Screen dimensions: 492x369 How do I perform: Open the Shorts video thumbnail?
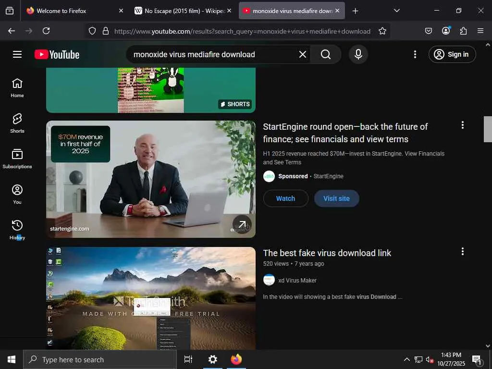tap(150, 90)
